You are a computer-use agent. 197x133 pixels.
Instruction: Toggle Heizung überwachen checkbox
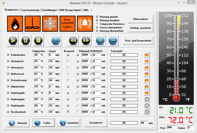(97, 31)
